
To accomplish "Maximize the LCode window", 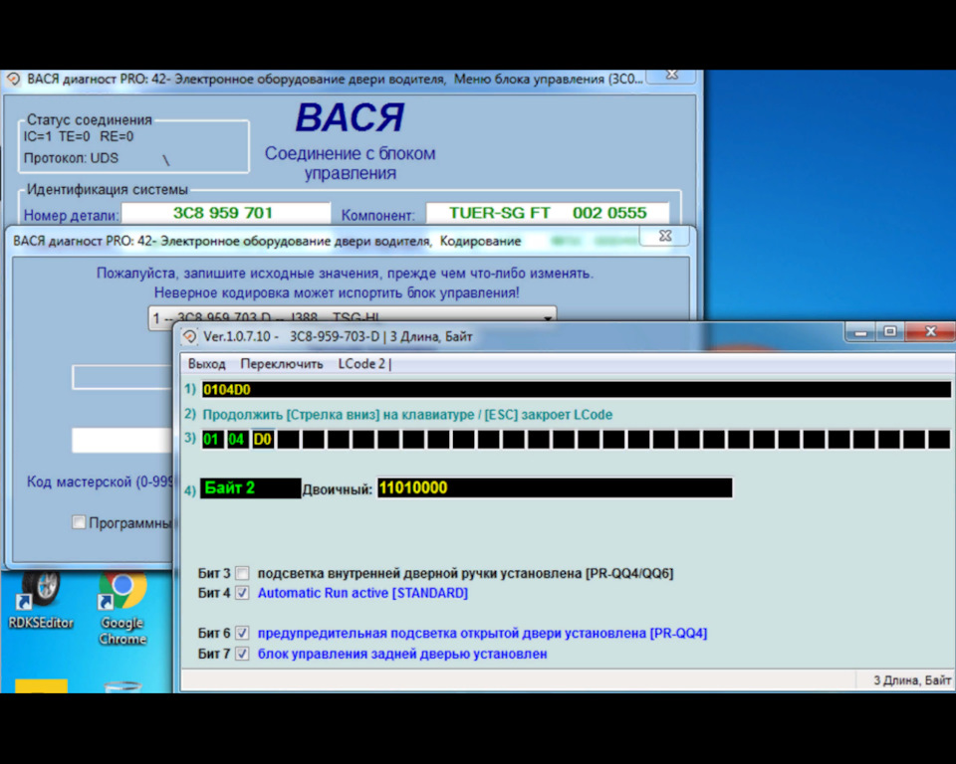I will coord(890,331).
